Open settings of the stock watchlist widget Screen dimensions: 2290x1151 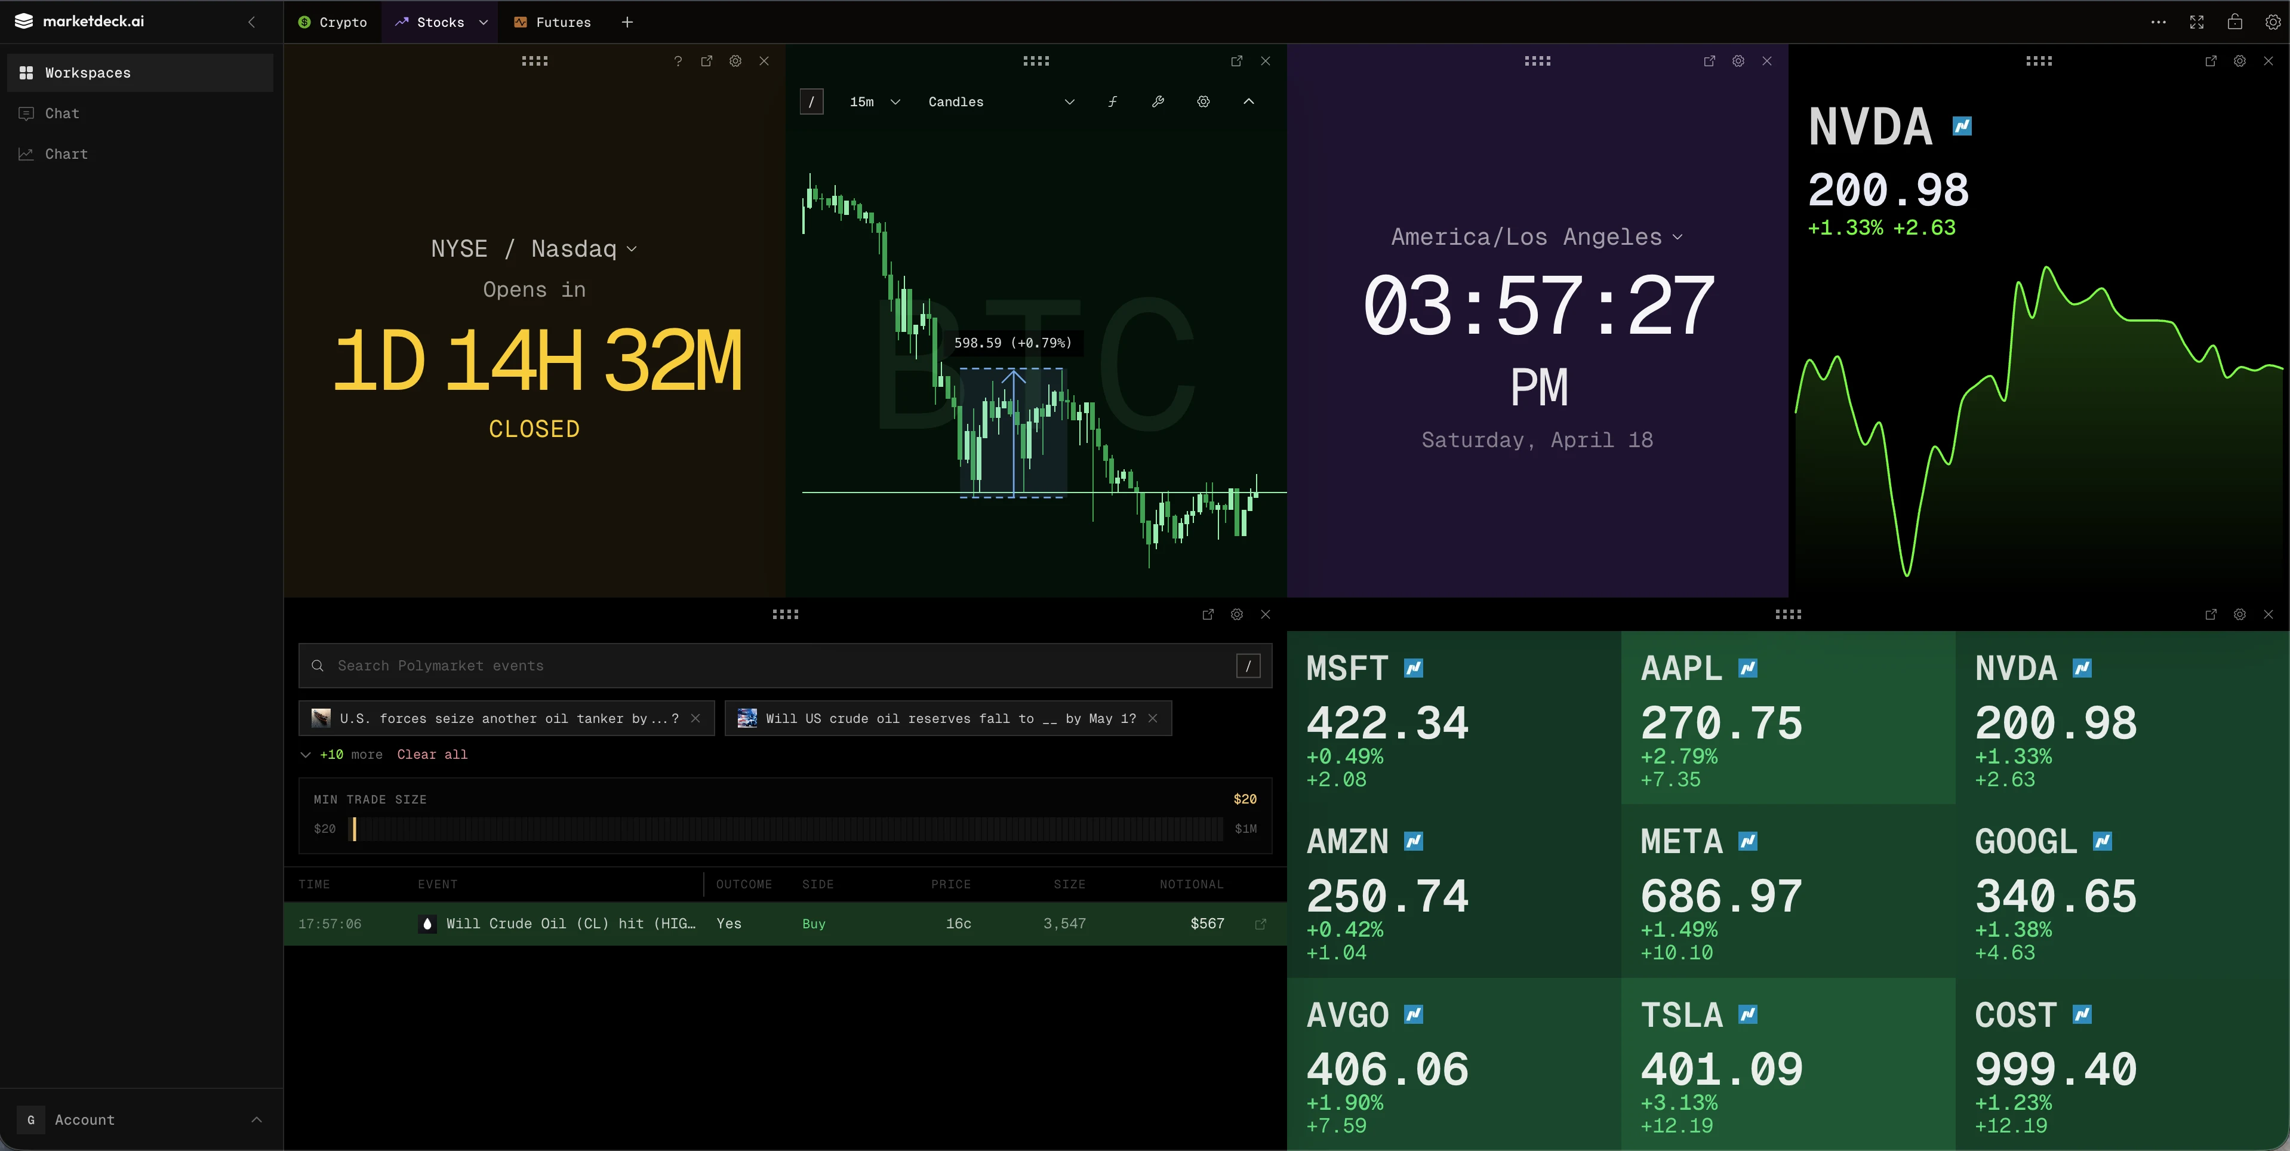pyautogui.click(x=2239, y=615)
